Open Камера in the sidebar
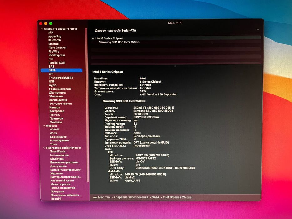This screenshot has width=292, height=219. pyautogui.click(x=54, y=107)
